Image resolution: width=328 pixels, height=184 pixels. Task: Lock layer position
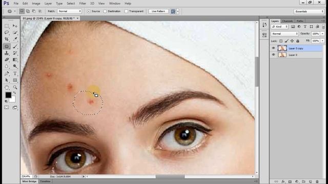(292, 41)
